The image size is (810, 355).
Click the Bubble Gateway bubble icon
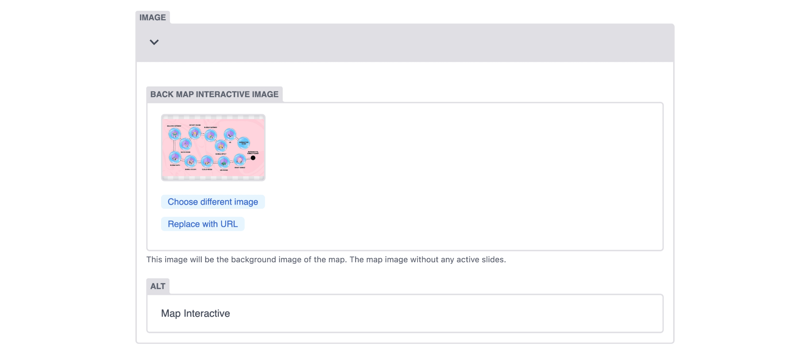tap(211, 136)
